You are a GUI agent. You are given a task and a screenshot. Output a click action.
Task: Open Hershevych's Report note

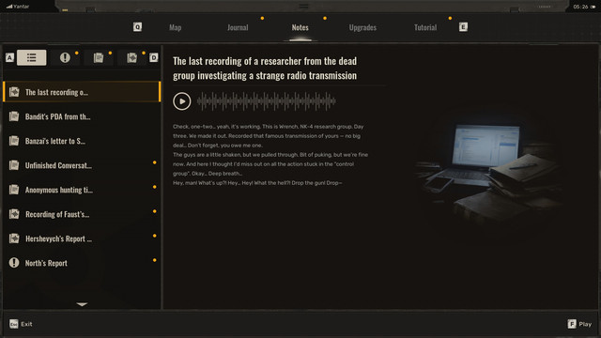(82, 238)
